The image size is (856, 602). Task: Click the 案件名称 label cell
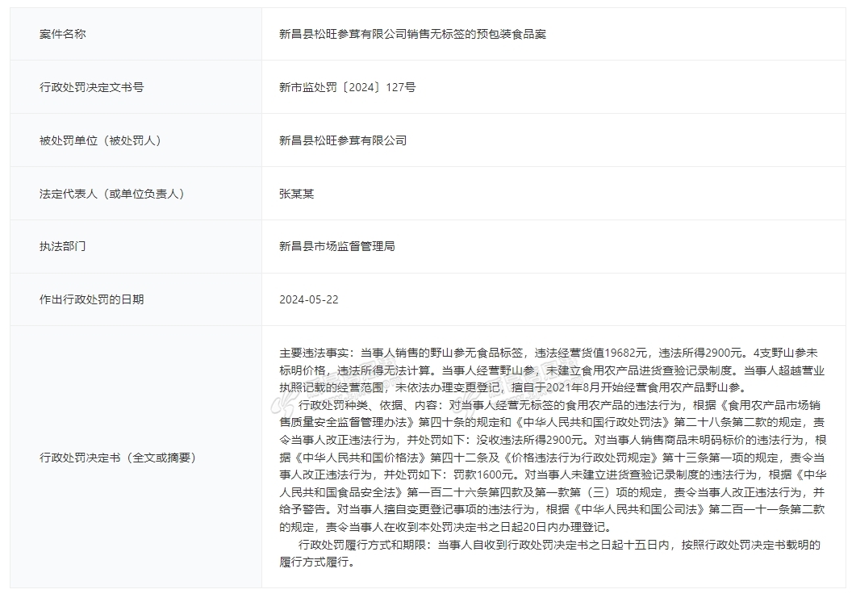63,34
